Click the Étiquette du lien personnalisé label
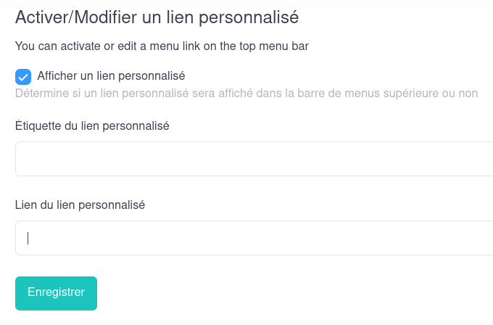493x325 pixels. click(92, 126)
